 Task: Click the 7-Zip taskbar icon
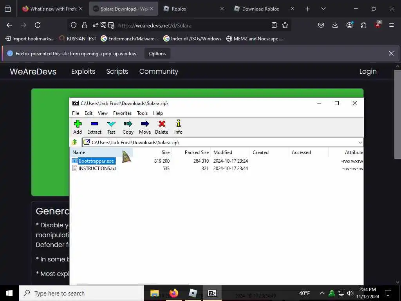coord(212,293)
